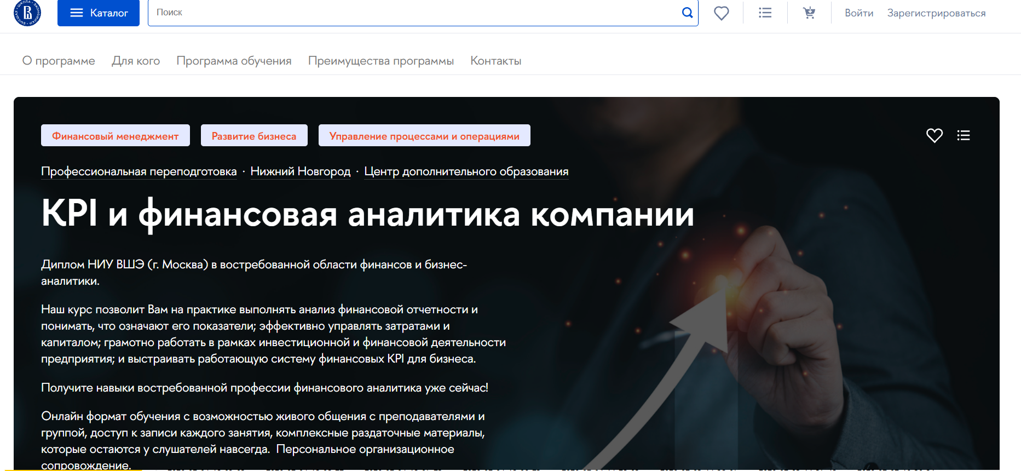Focus the Поиск search field
1021x471 pixels.
click(x=411, y=13)
